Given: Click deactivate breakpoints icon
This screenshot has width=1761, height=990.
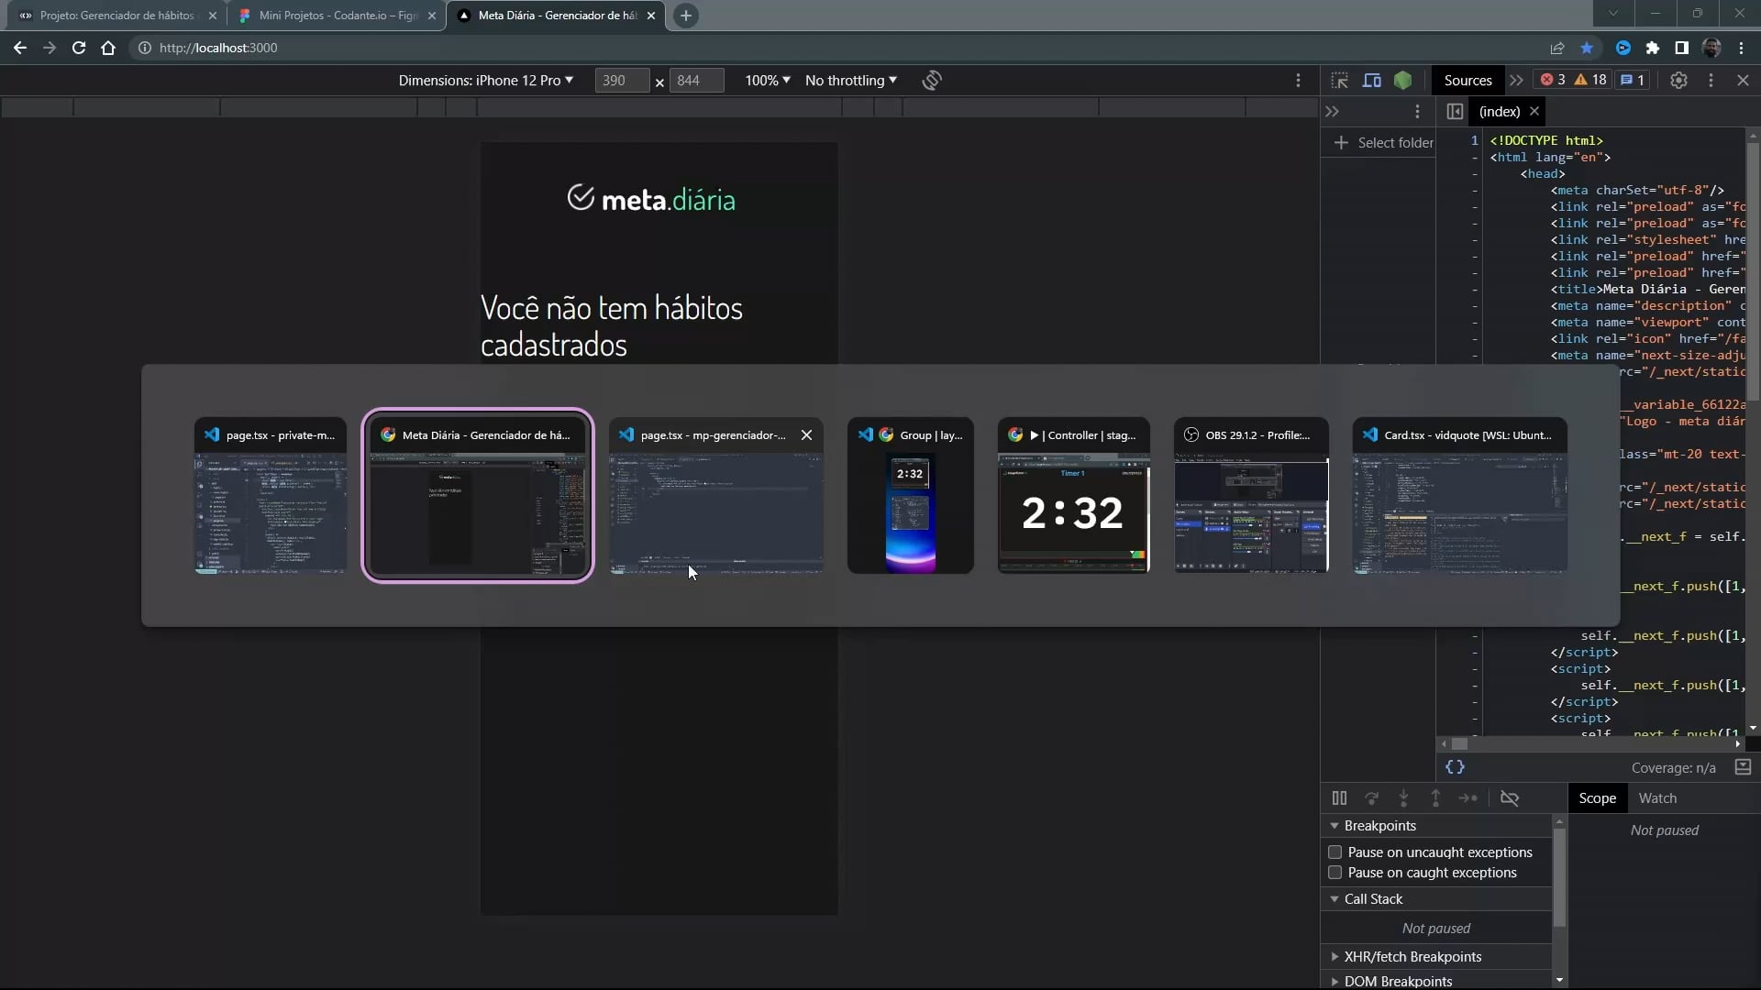Looking at the screenshot, I should (1509, 798).
